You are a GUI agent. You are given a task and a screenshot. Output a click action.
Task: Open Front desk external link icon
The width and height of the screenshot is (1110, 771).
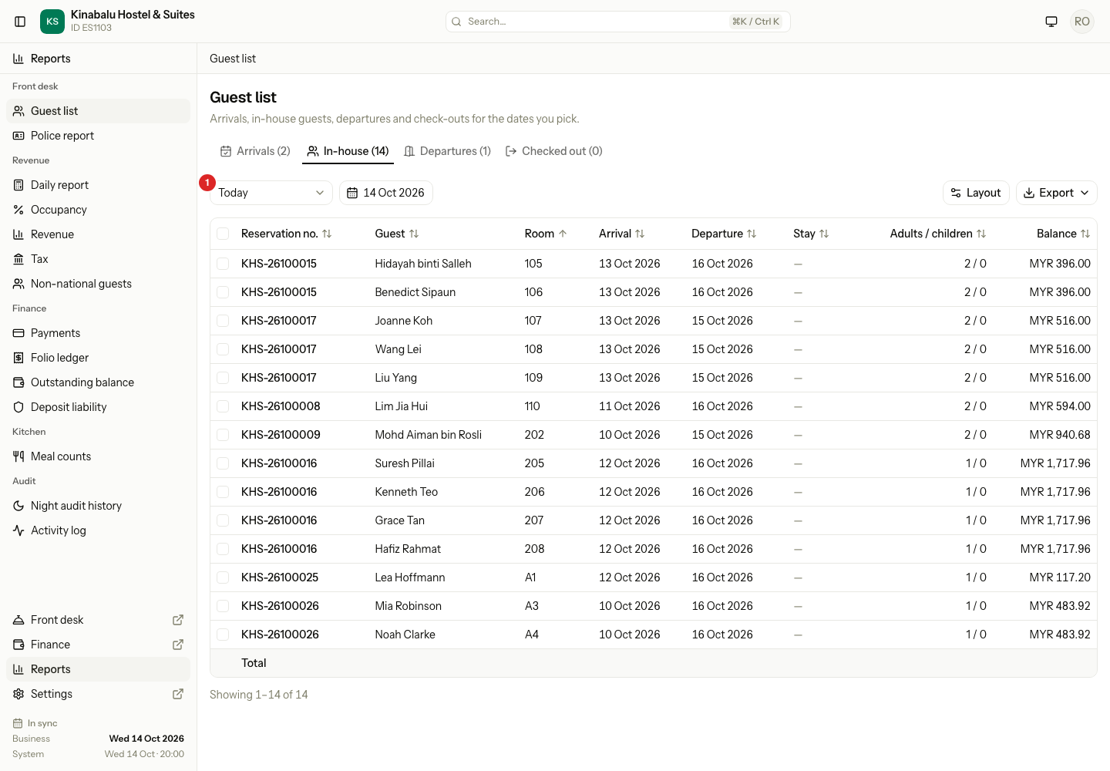178,620
